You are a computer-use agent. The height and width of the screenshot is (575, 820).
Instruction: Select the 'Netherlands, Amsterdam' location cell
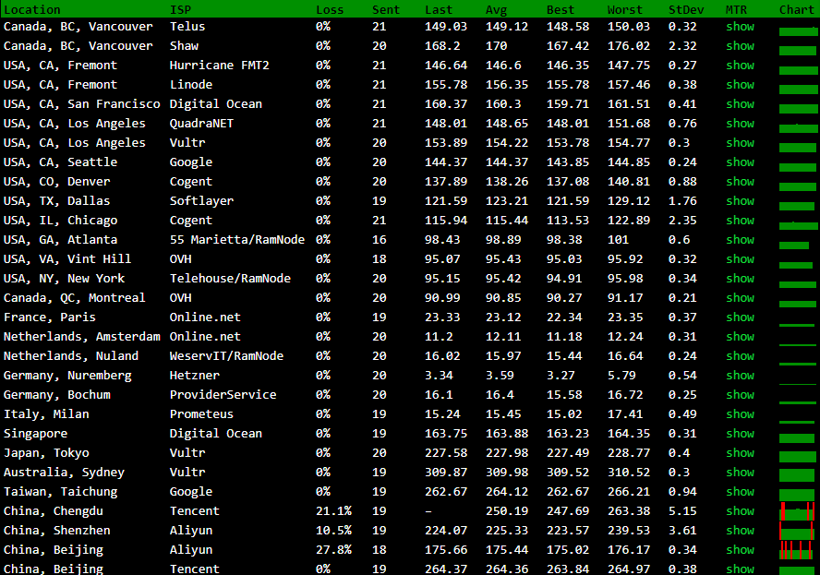pos(81,337)
